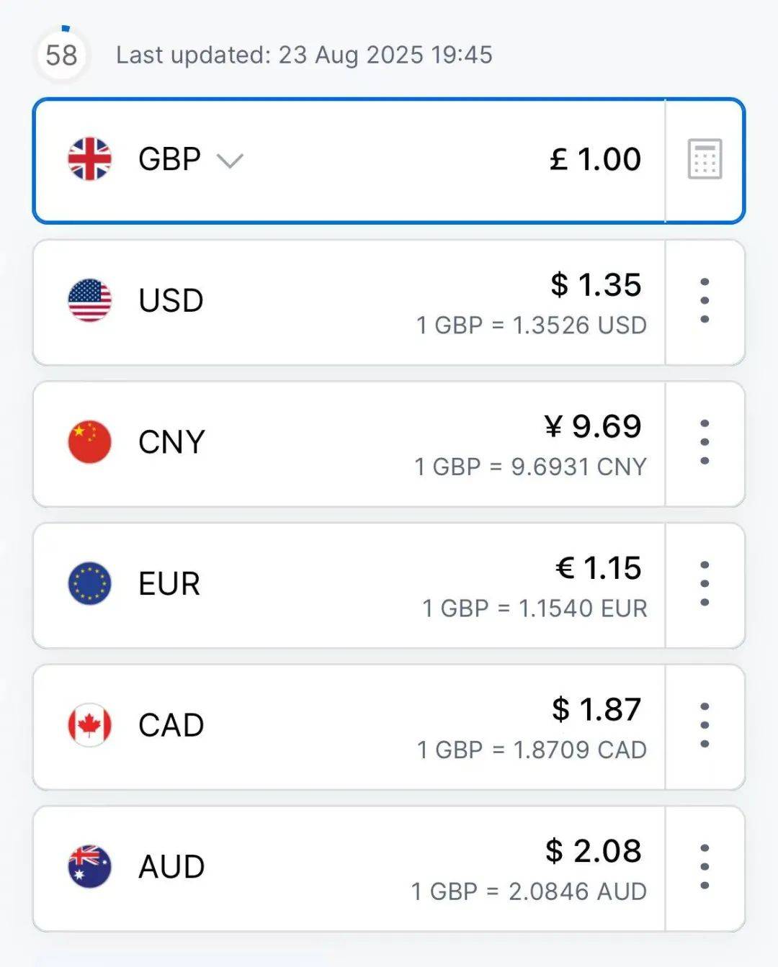
Task: Open the calculator icon in GBP row
Action: coord(705,159)
